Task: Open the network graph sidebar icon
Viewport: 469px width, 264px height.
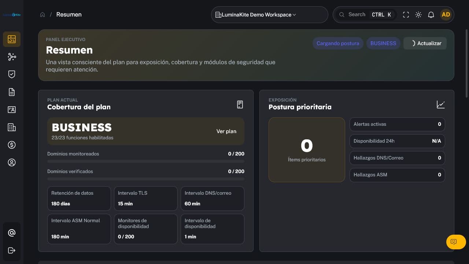Action: pyautogui.click(x=12, y=57)
